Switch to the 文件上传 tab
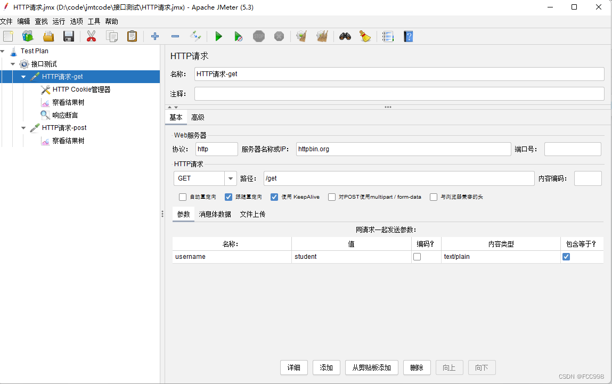Screen dimensions: 612x384 252,214
